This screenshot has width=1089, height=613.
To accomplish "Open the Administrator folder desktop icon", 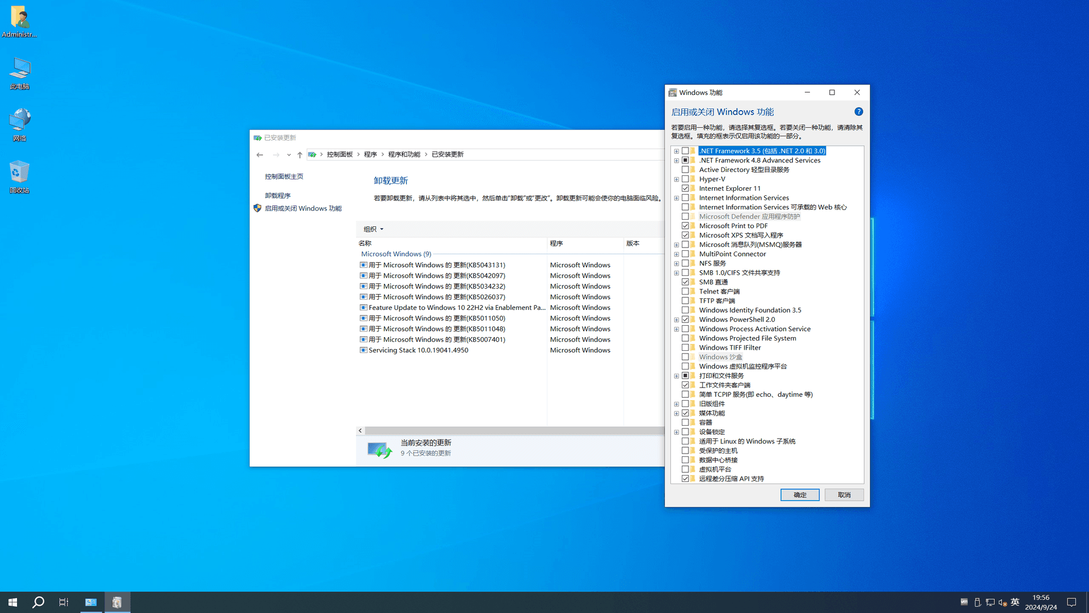I will [x=19, y=22].
